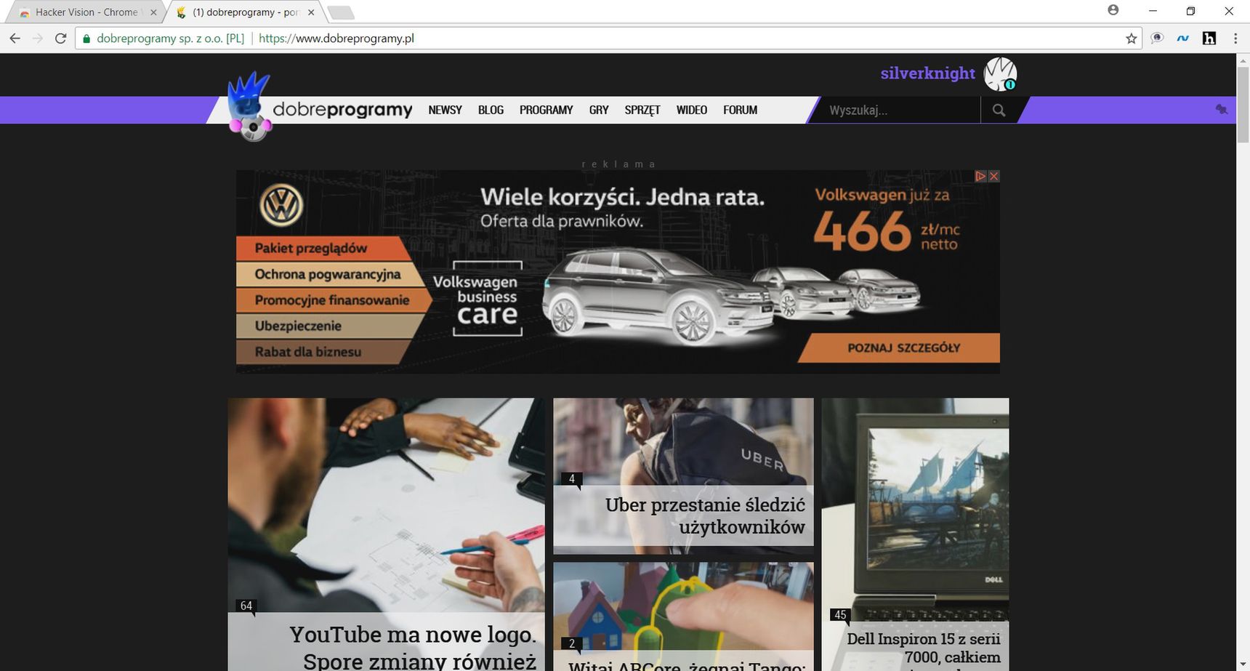Go to the GRY section

tap(599, 110)
